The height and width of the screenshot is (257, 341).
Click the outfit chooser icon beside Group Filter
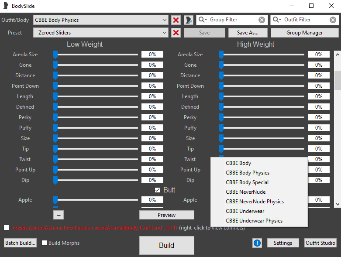point(189,20)
